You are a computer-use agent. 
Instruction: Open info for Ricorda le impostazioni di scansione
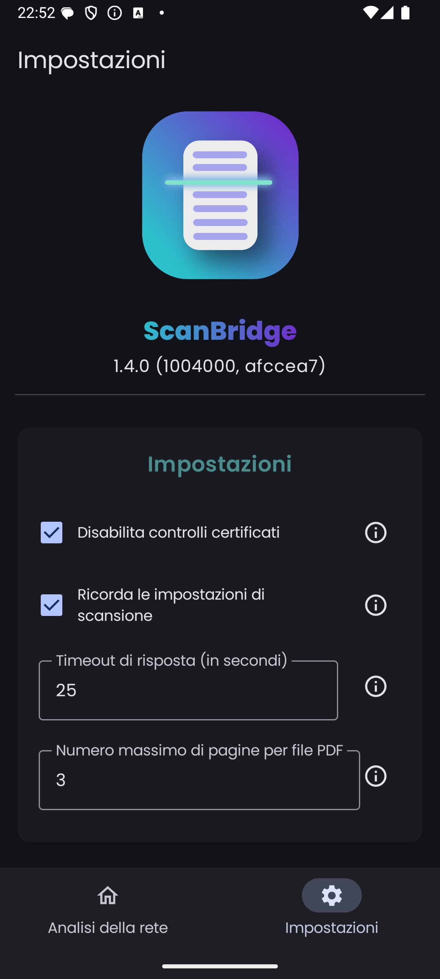[x=375, y=605]
